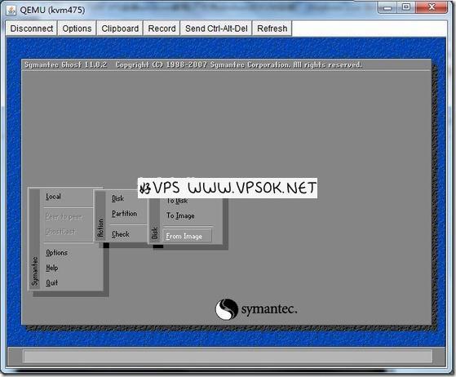Start recording with the Record button
The height and width of the screenshot is (377, 456).
pos(162,29)
